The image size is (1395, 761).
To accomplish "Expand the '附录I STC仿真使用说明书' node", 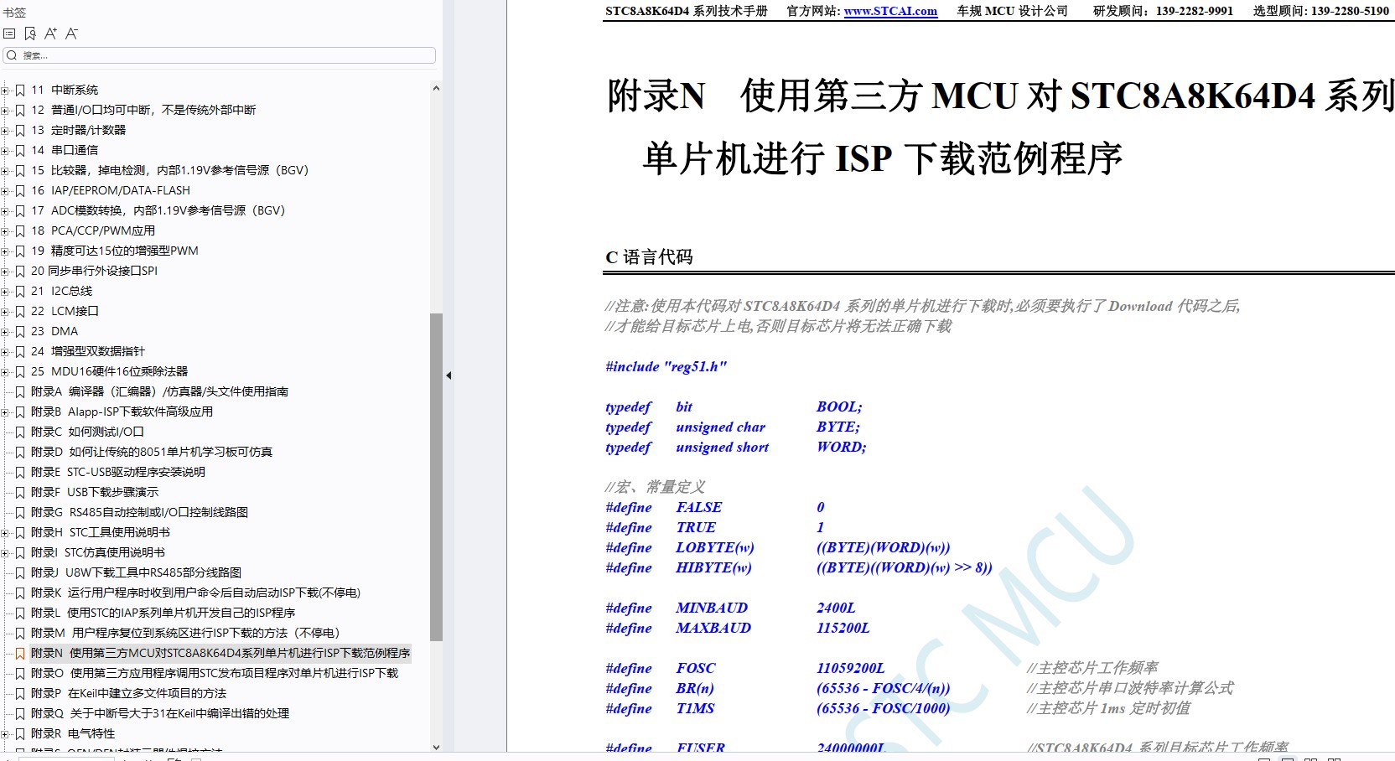I will pyautogui.click(x=5, y=552).
